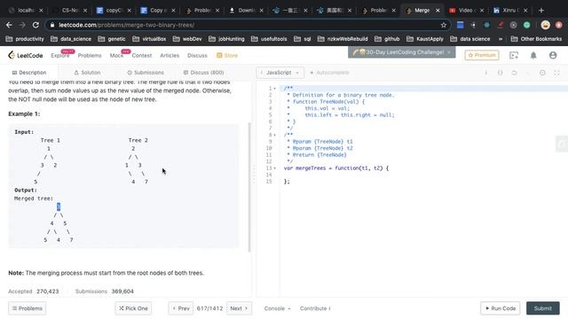The height and width of the screenshot is (319, 568).
Task: Submit the solution
Action: (x=543, y=308)
